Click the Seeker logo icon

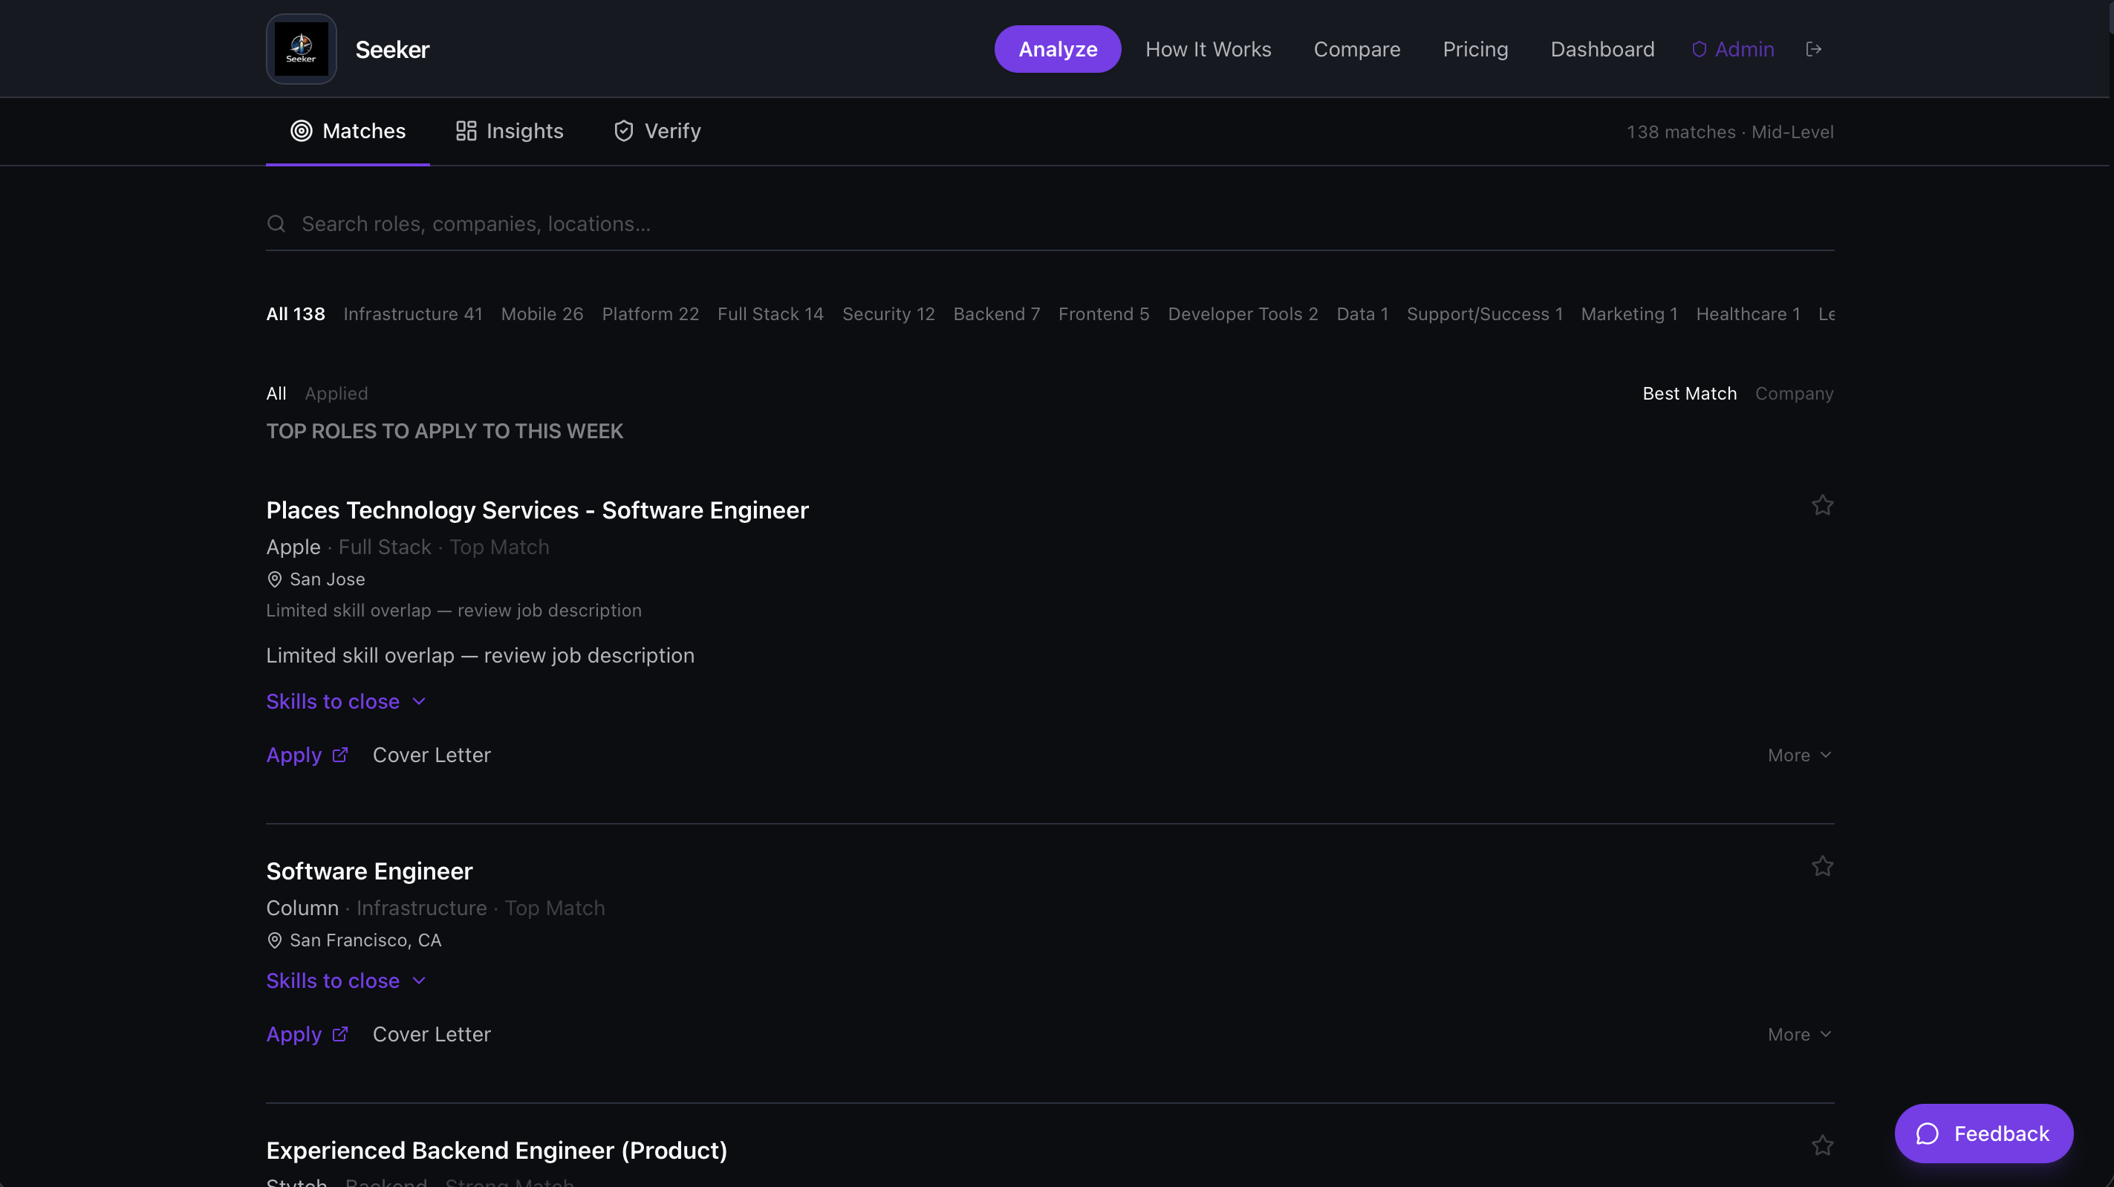301,49
